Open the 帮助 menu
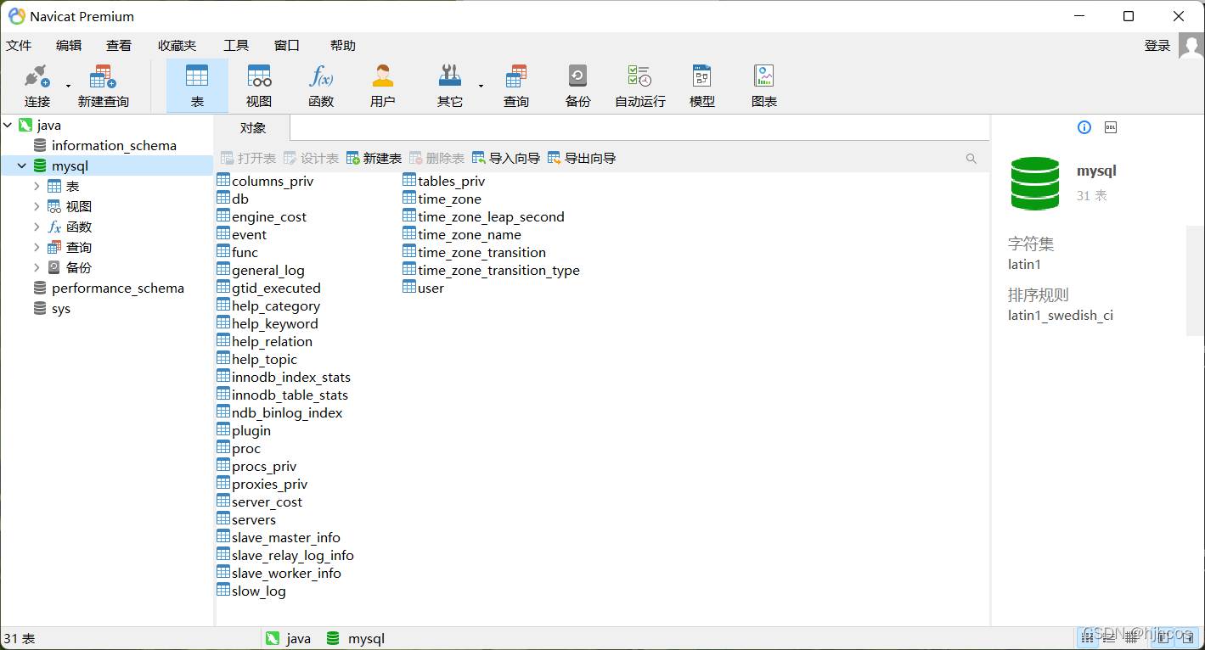This screenshot has height=650, width=1205. pyautogui.click(x=343, y=46)
